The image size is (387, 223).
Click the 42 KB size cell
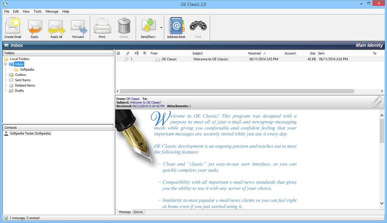tap(312, 59)
